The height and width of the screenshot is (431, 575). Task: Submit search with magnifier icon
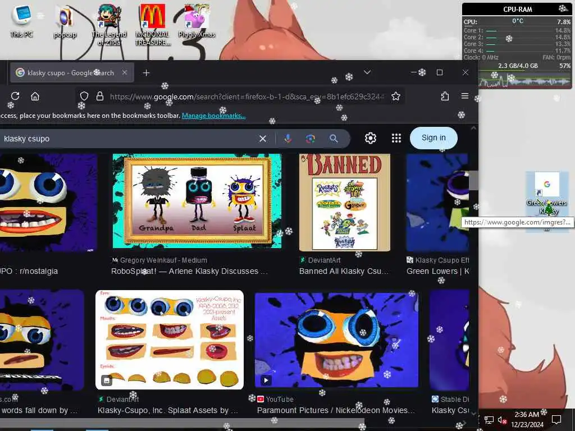[x=334, y=139]
